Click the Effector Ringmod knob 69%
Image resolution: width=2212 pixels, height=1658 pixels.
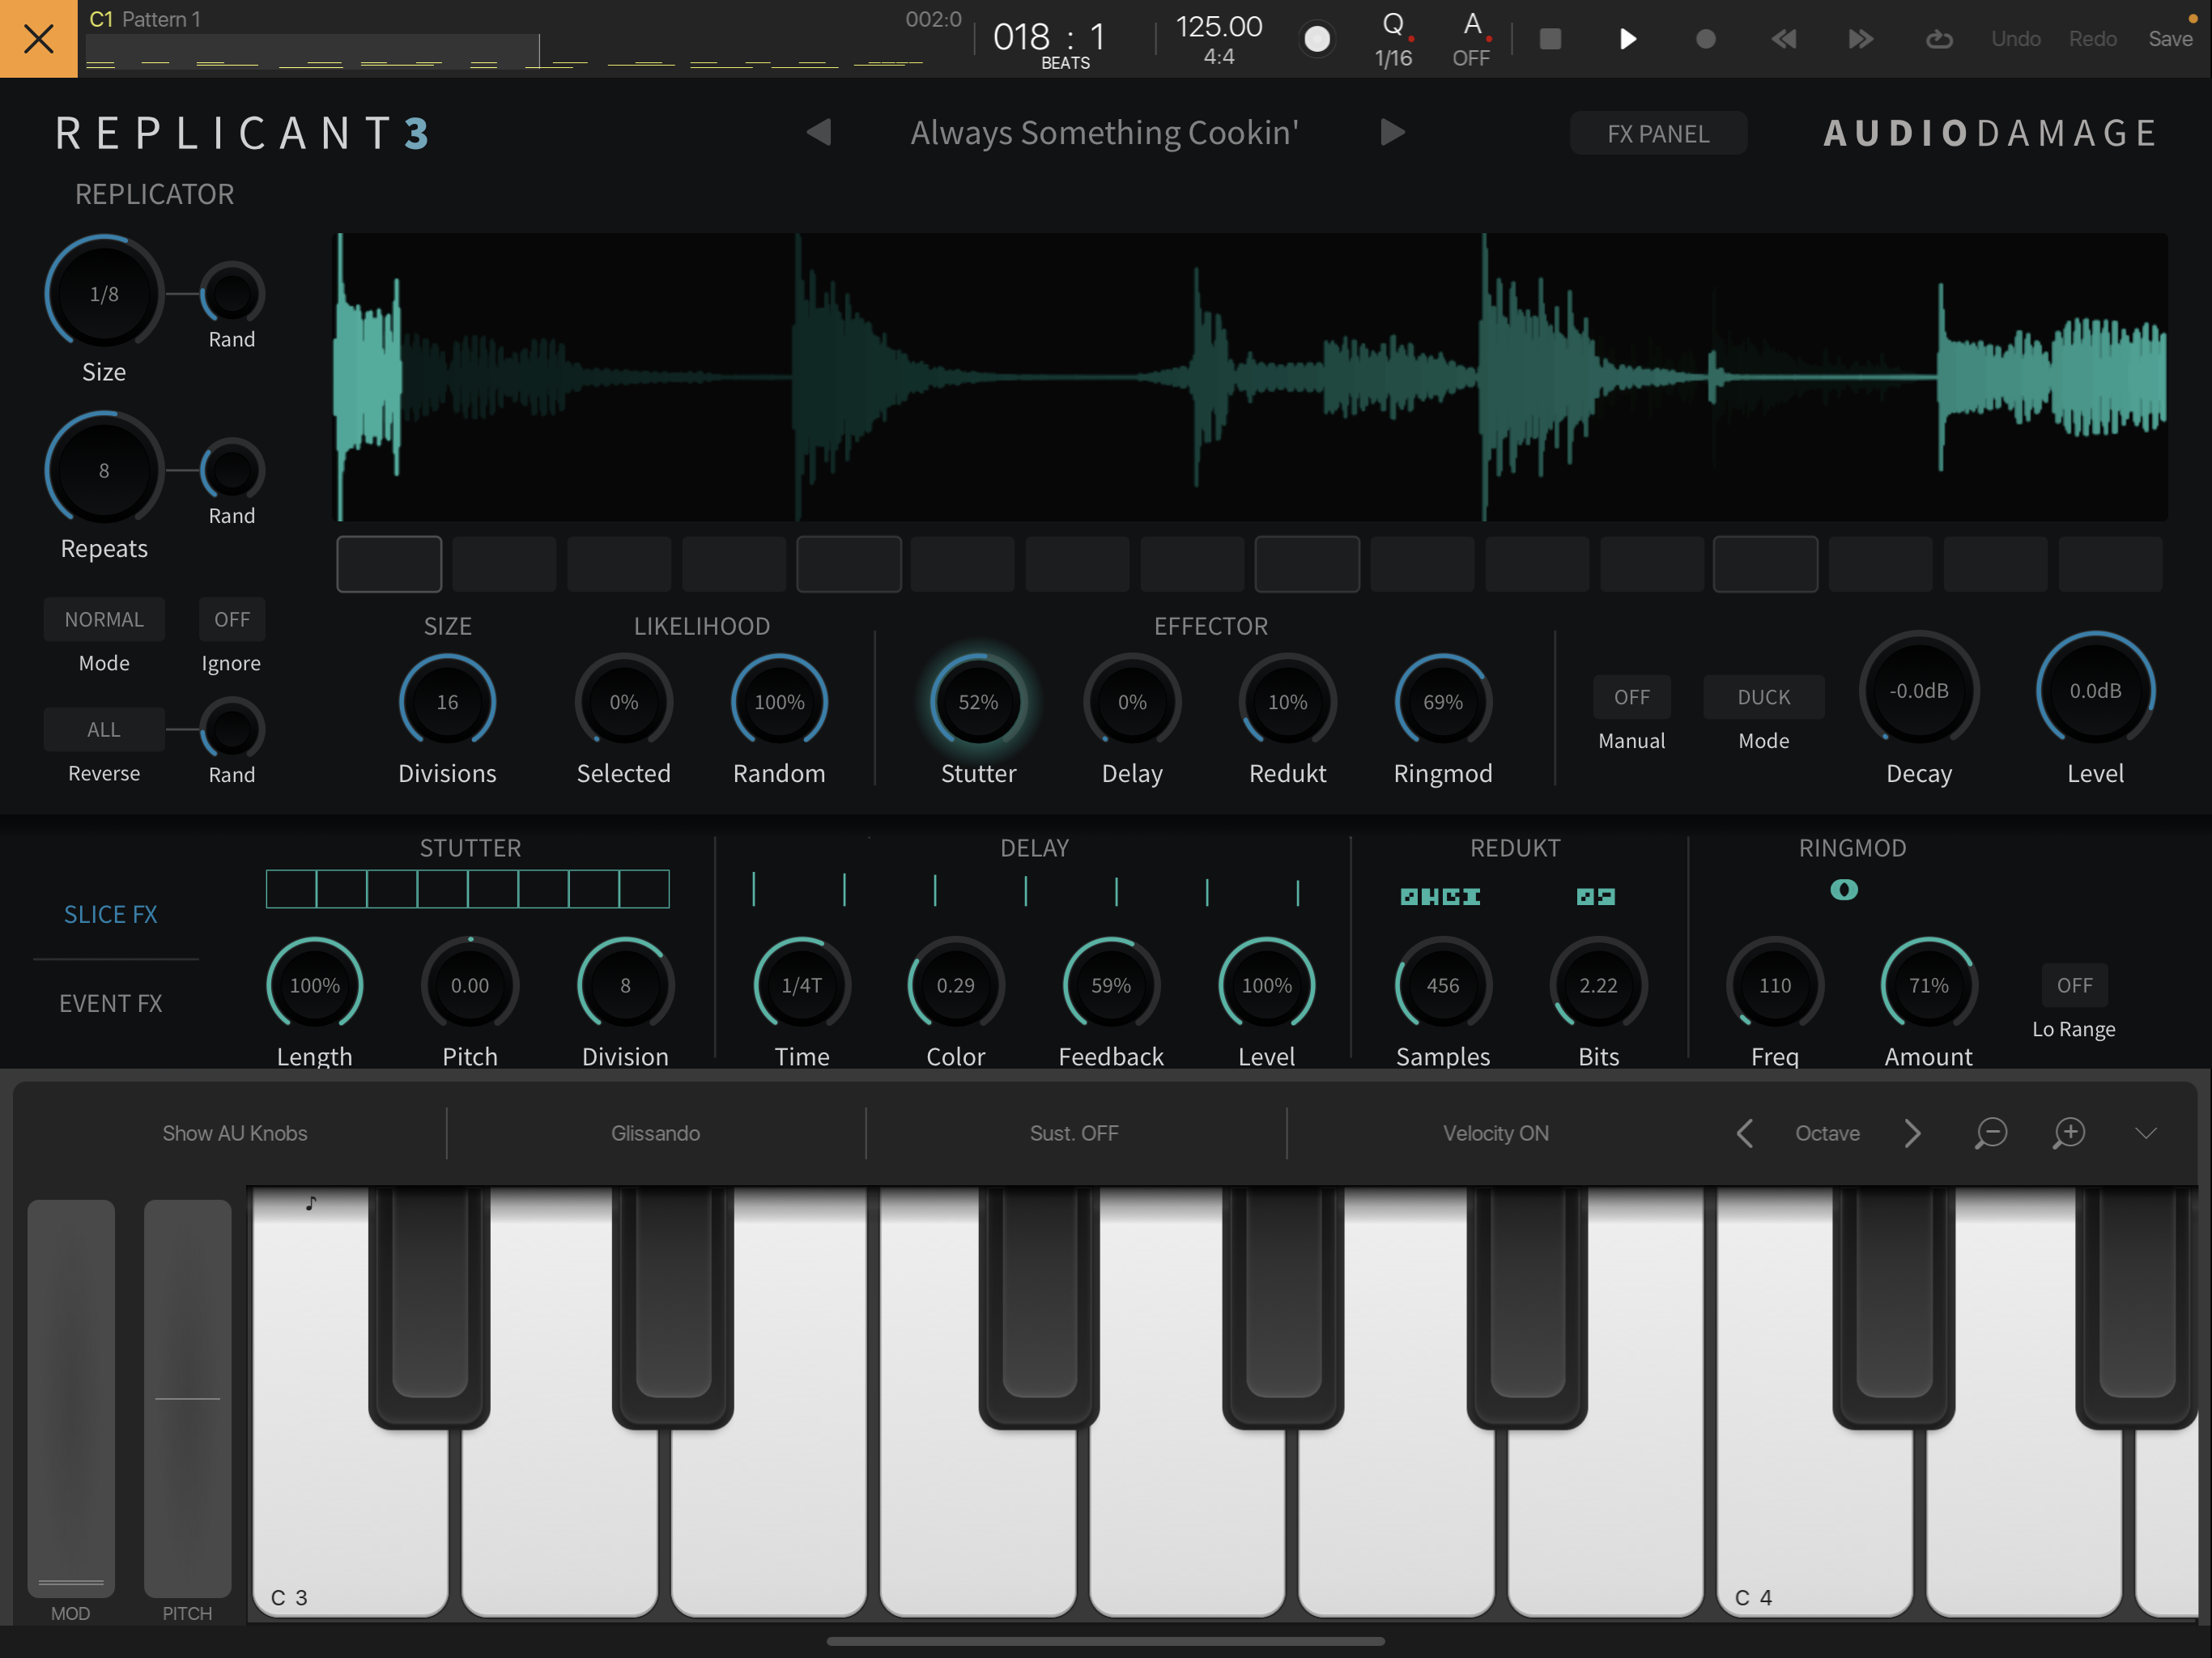[x=1443, y=702]
